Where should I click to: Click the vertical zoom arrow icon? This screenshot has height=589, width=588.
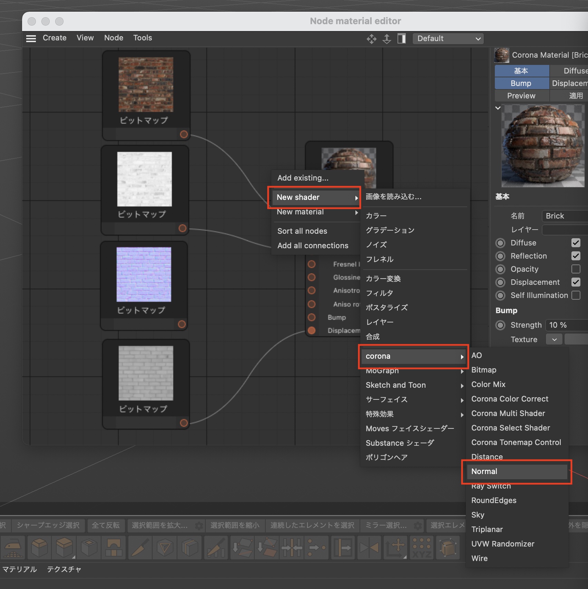point(386,39)
